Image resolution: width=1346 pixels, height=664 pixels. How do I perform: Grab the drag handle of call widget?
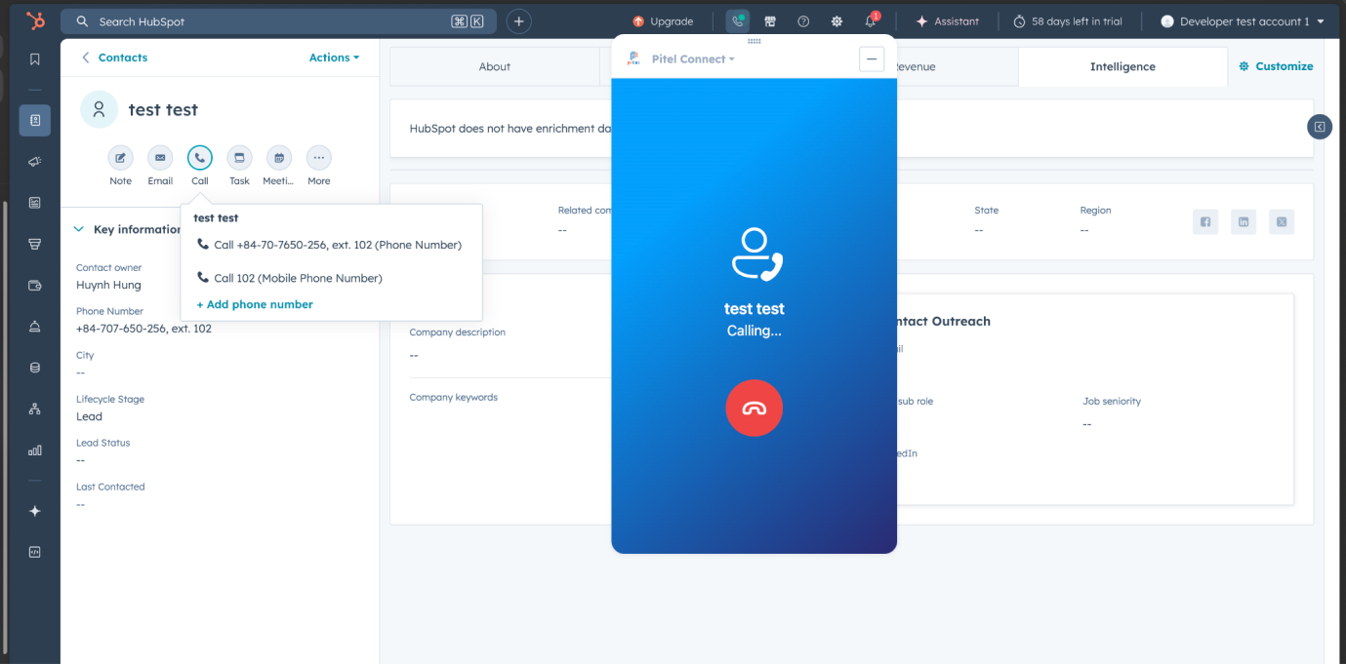[754, 41]
